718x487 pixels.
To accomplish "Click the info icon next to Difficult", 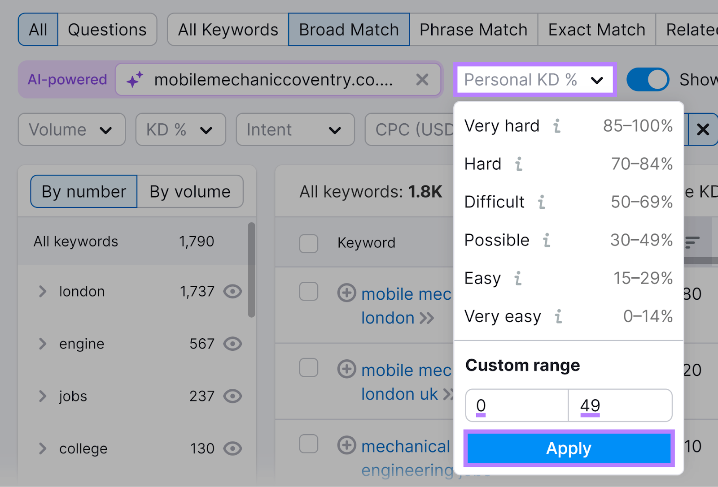I will coord(541,202).
